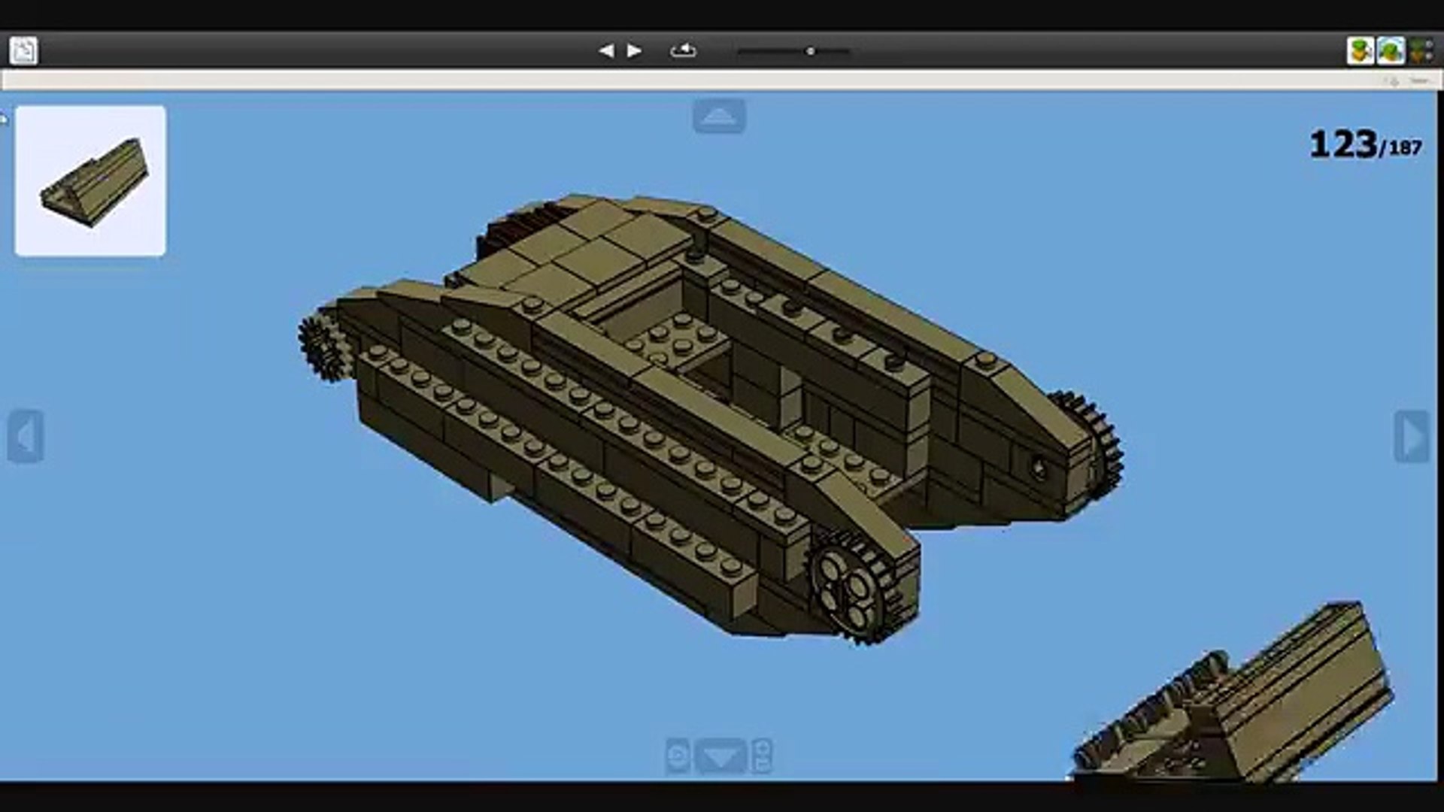Image resolution: width=1444 pixels, height=812 pixels.
Task: Reset the camera view button
Action: [x=678, y=756]
